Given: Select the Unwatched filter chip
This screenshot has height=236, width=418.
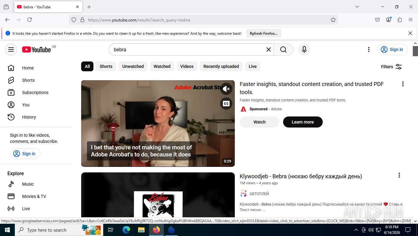Looking at the screenshot, I should click(133, 66).
